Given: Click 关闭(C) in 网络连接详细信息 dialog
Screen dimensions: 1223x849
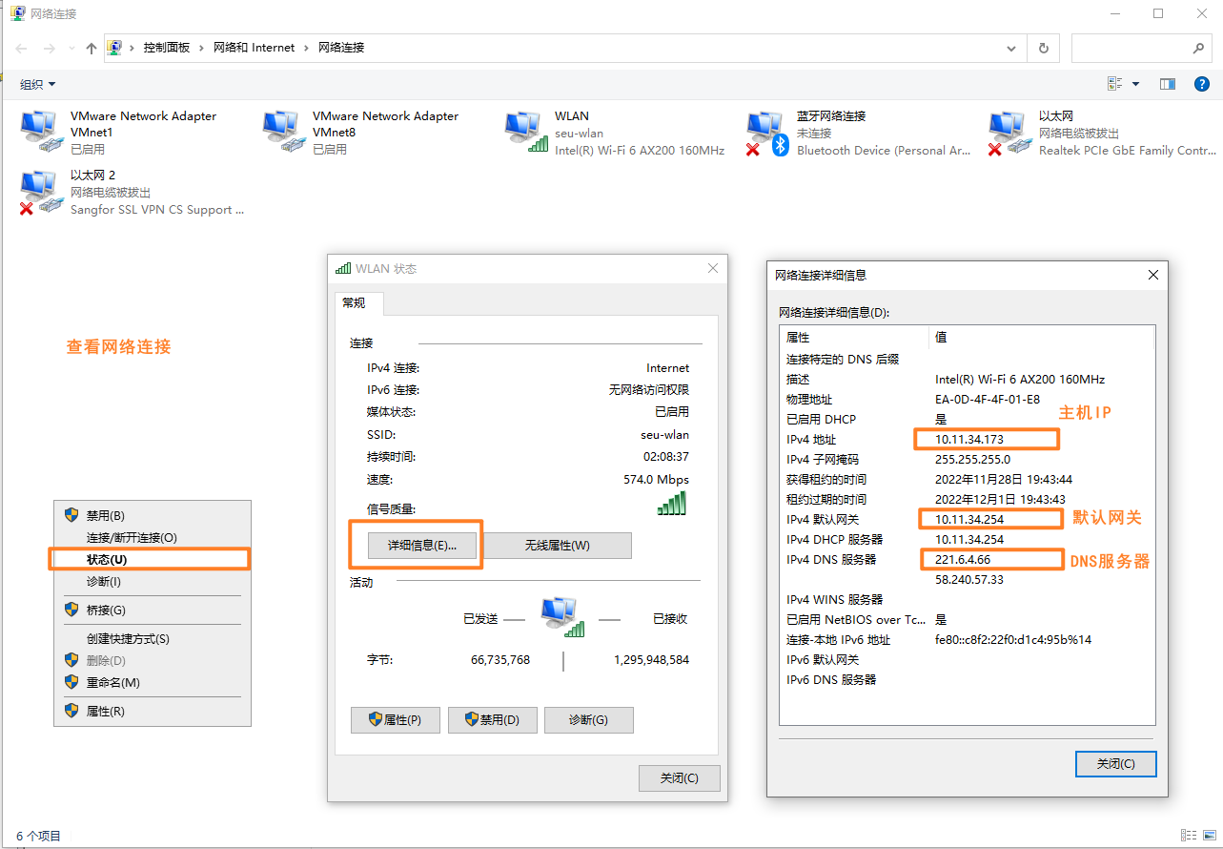Looking at the screenshot, I should pyautogui.click(x=1115, y=764).
